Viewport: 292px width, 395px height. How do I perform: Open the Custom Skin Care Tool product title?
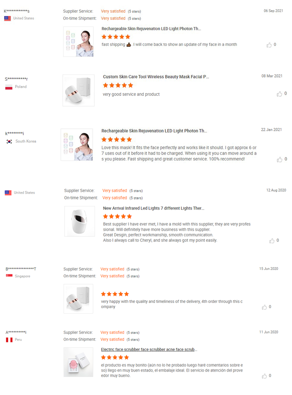pos(156,77)
